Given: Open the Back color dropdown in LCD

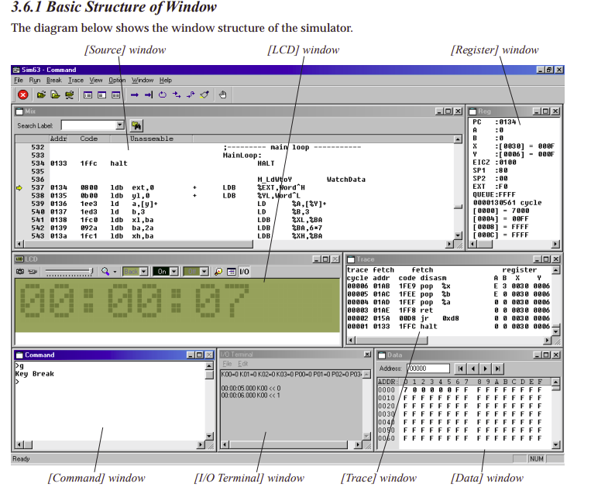Looking at the screenshot, I should coord(143,272).
